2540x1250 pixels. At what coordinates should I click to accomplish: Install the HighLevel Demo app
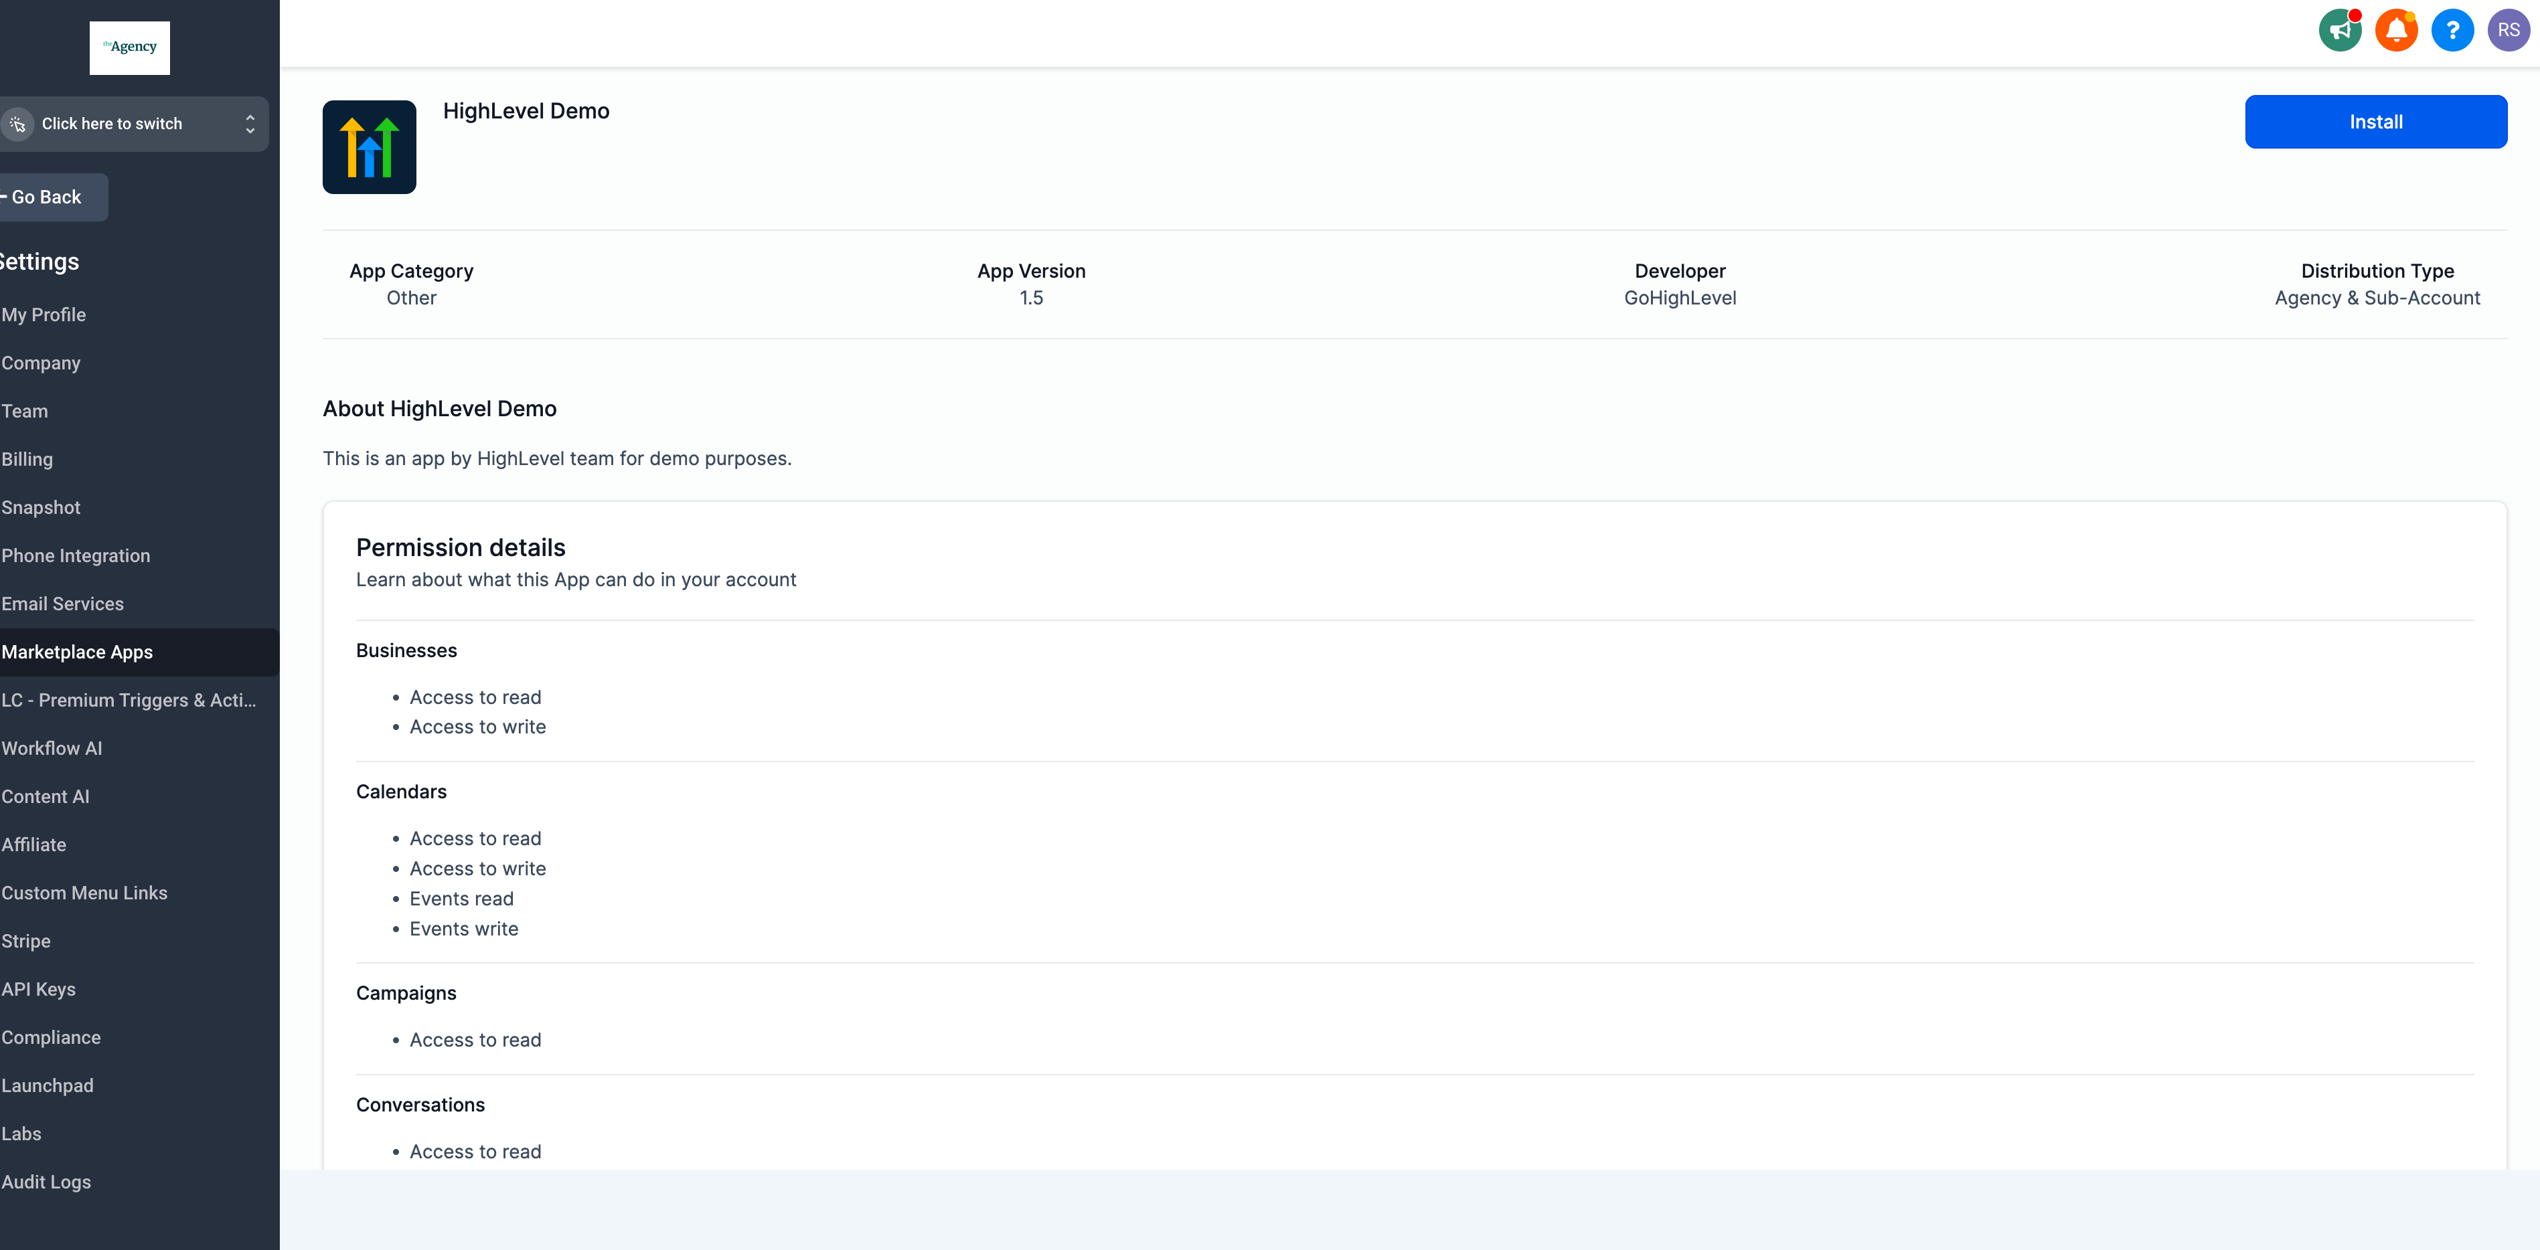2375,122
